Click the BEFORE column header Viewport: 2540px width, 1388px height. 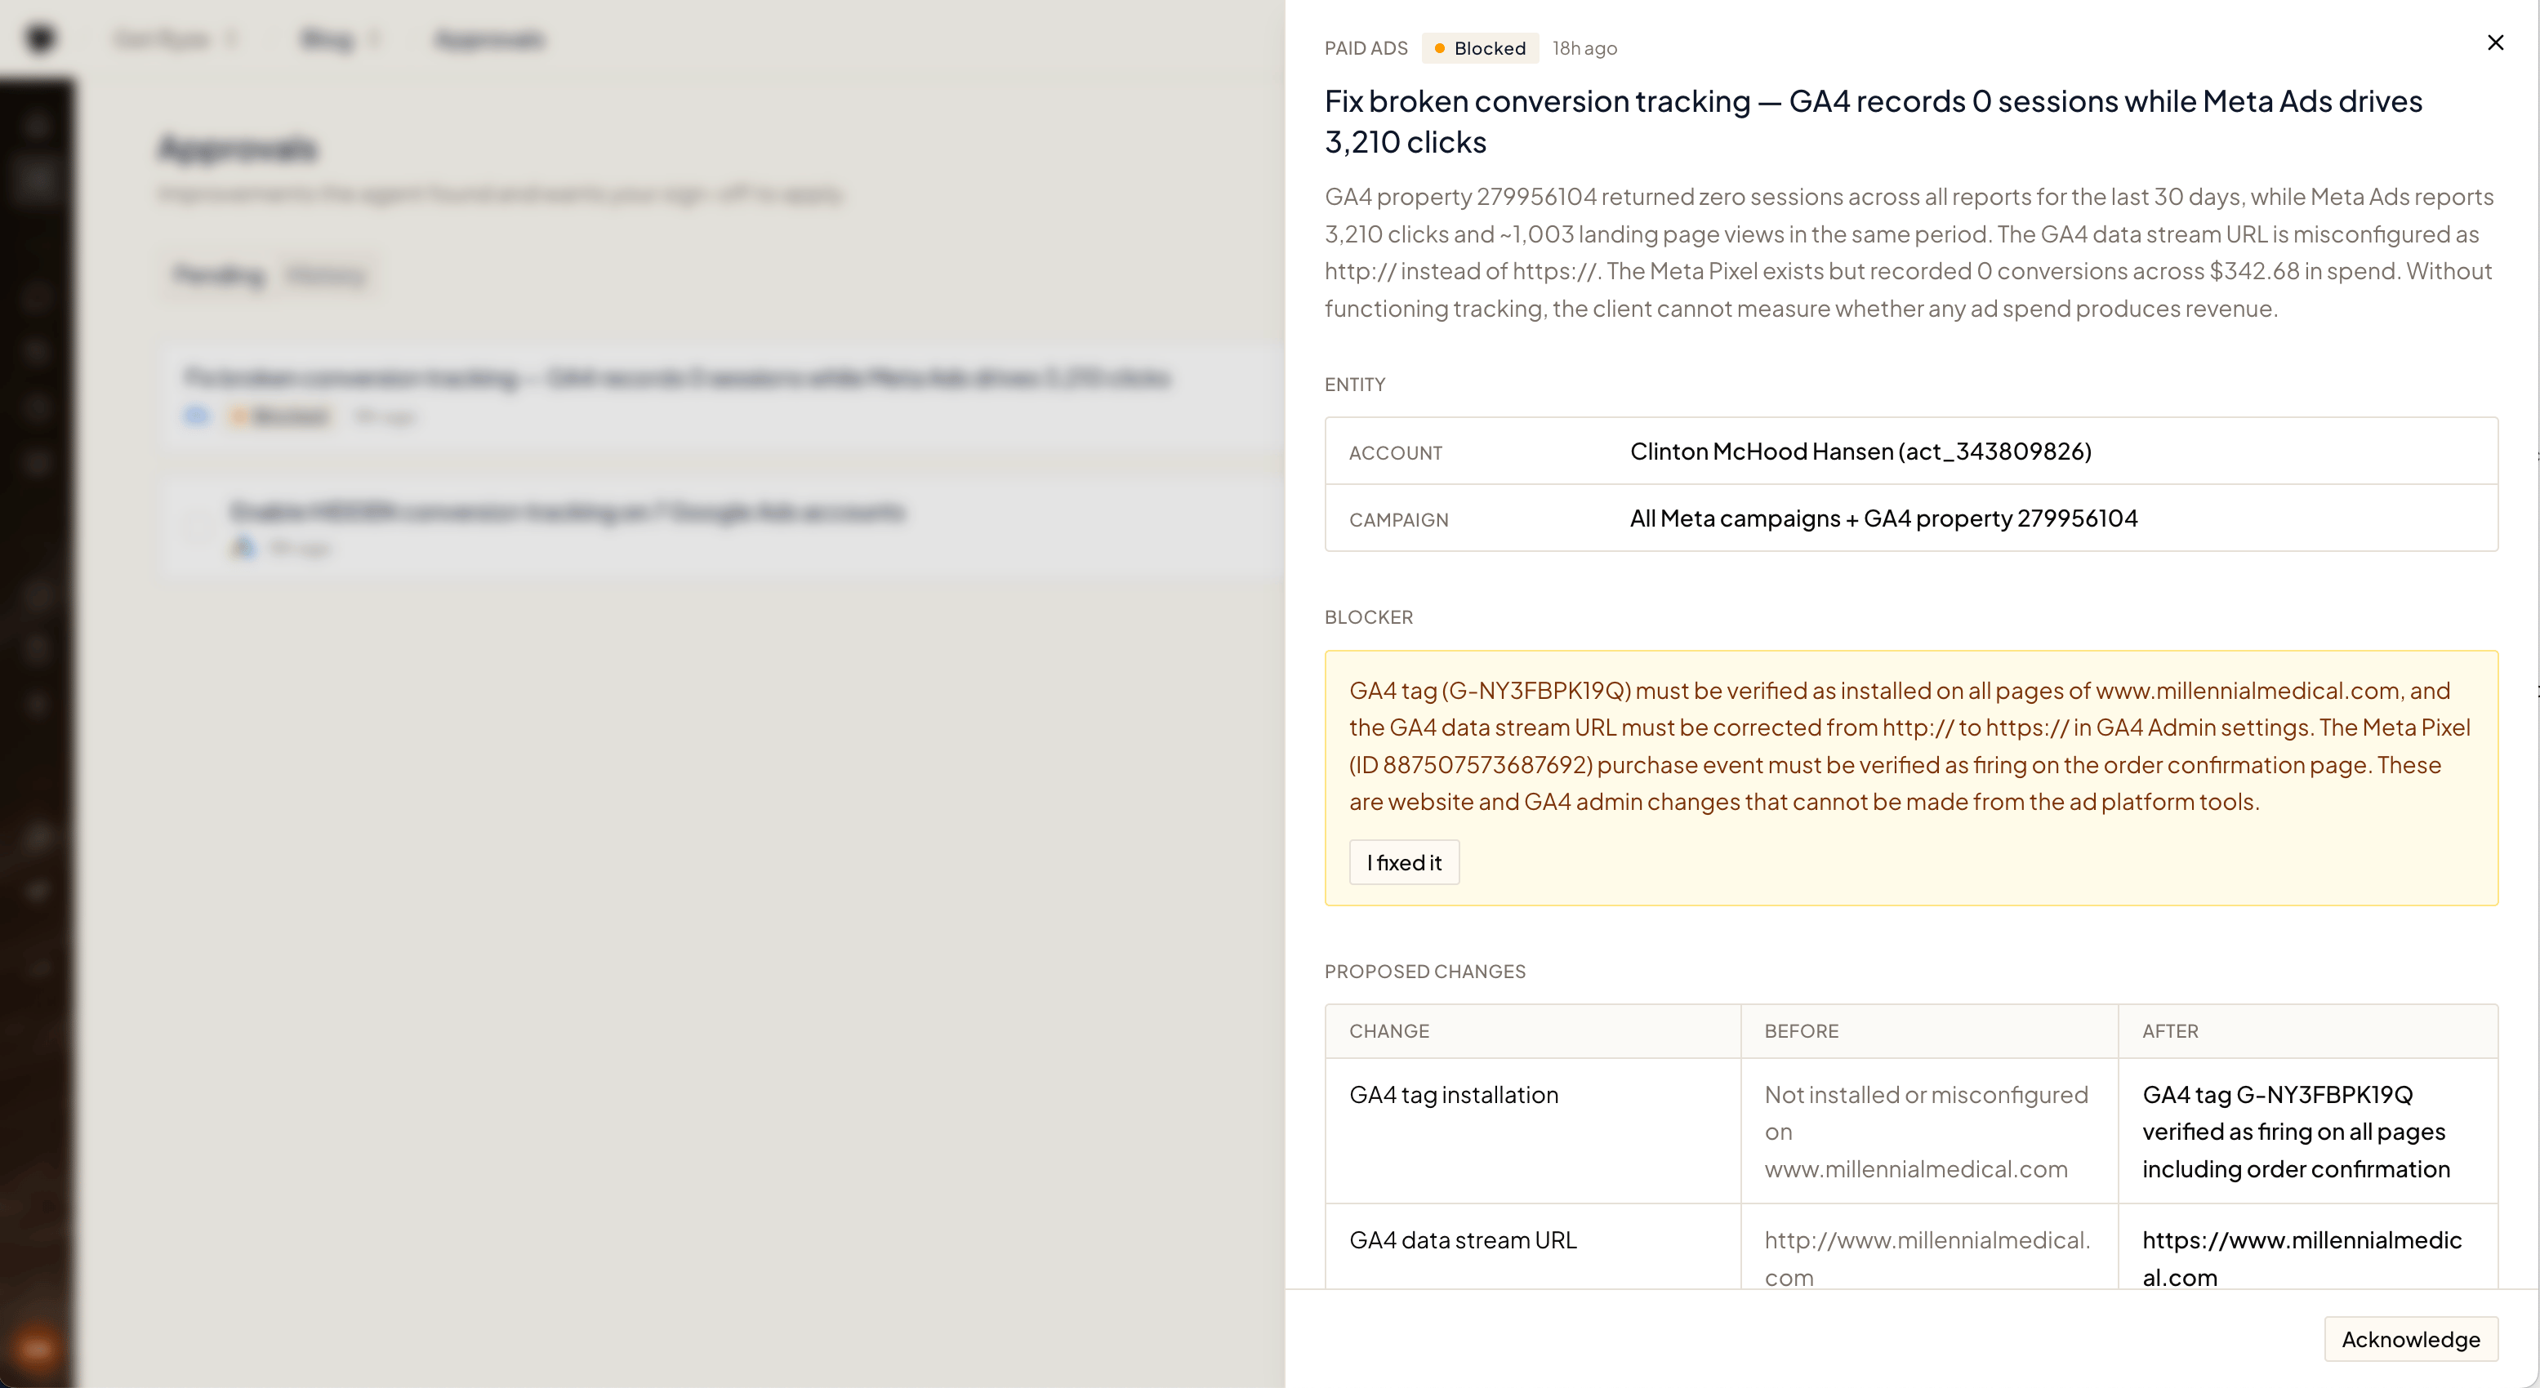click(1801, 1031)
